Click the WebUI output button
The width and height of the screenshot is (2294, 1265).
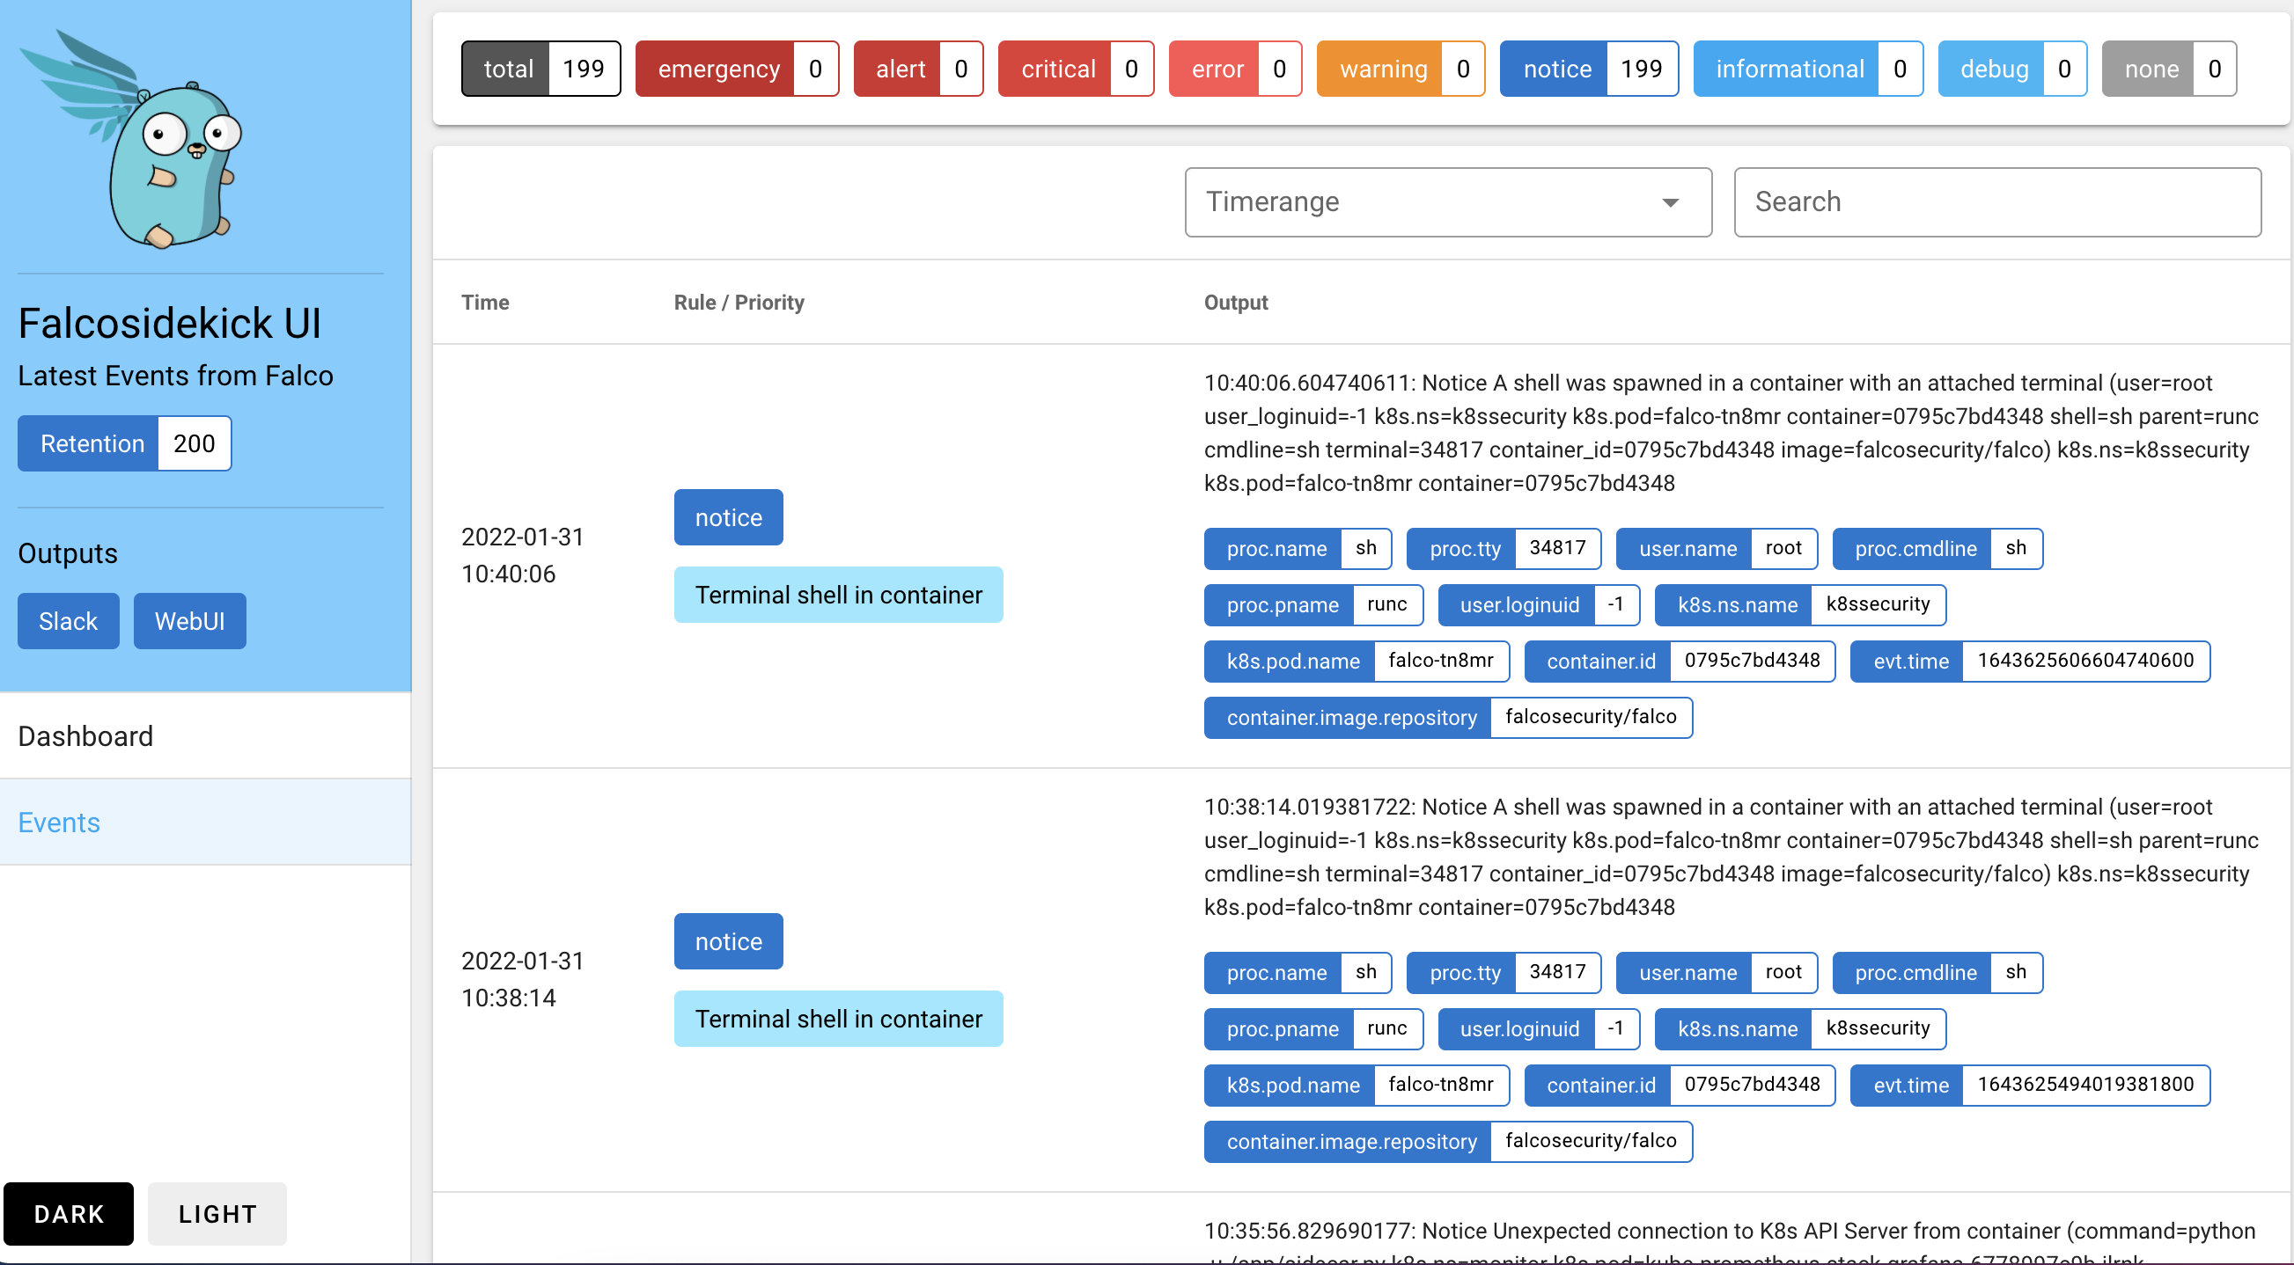(189, 620)
